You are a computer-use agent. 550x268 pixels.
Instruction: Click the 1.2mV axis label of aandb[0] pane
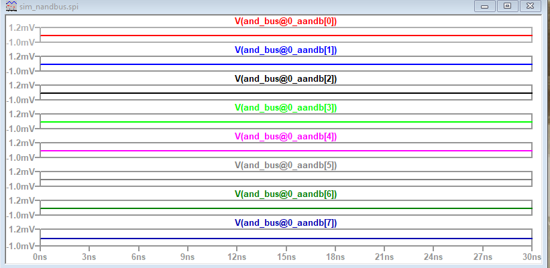point(21,27)
